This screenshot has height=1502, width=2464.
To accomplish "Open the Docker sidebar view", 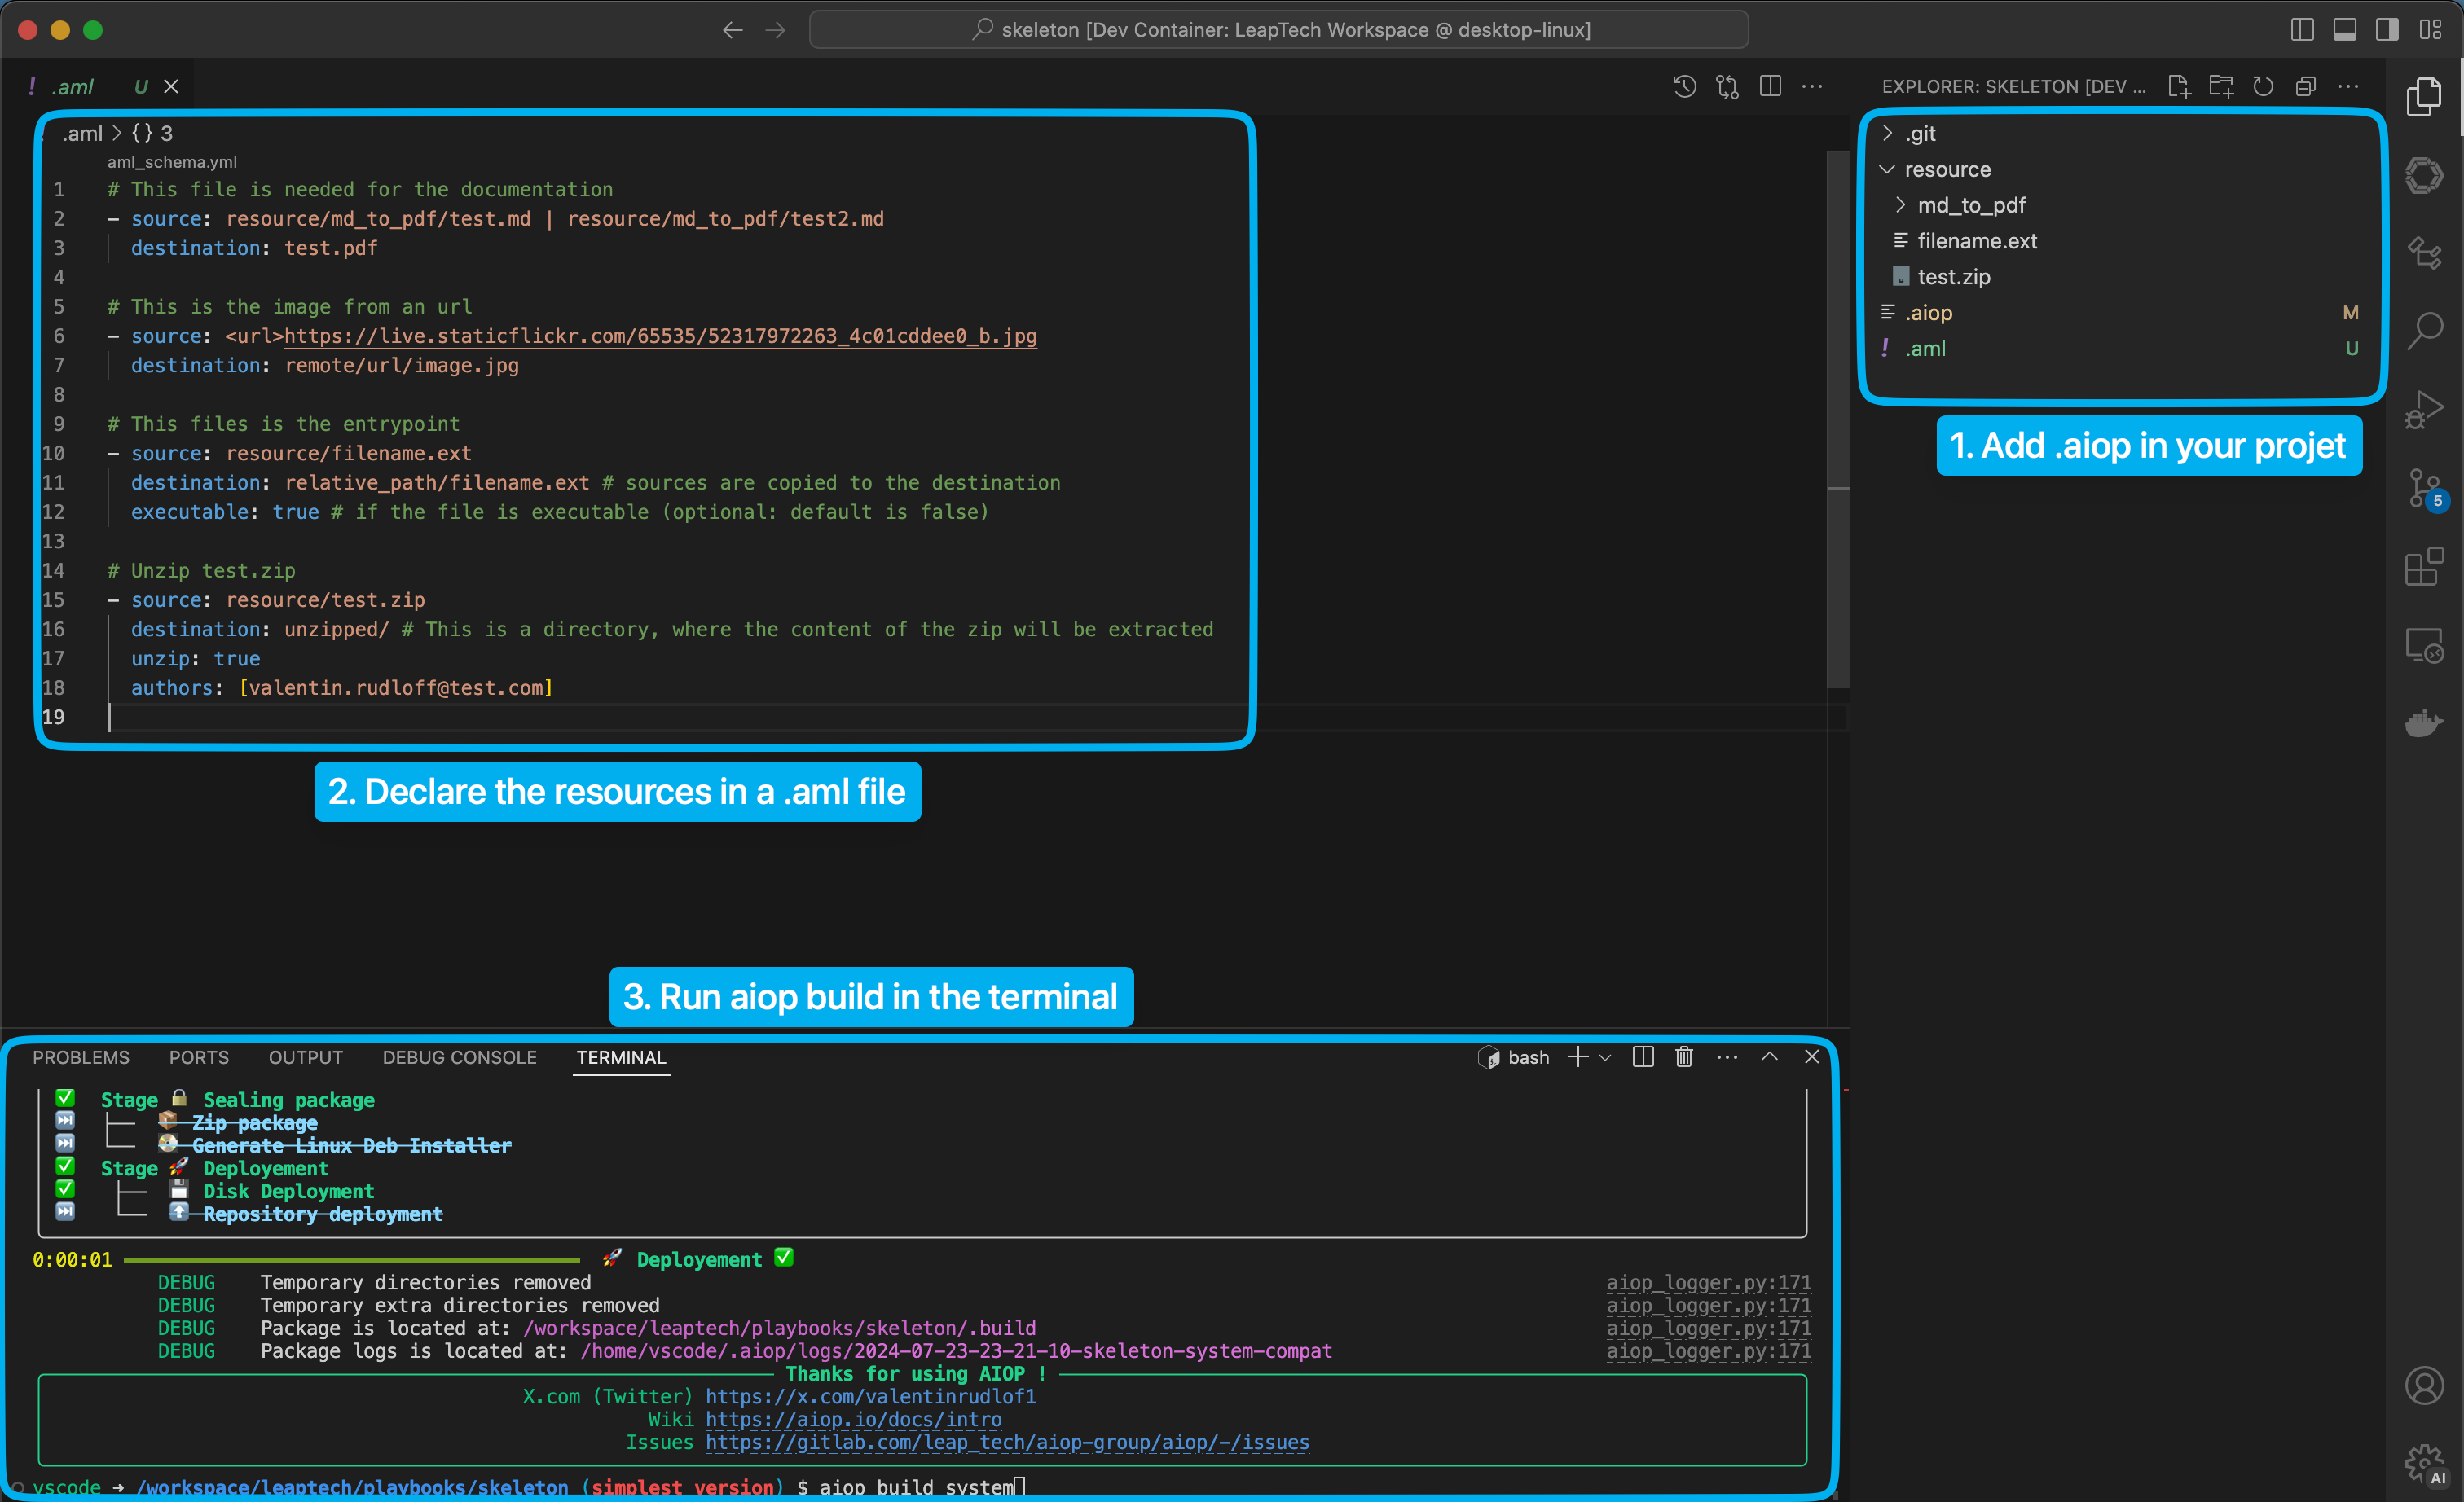I will tap(2423, 722).
